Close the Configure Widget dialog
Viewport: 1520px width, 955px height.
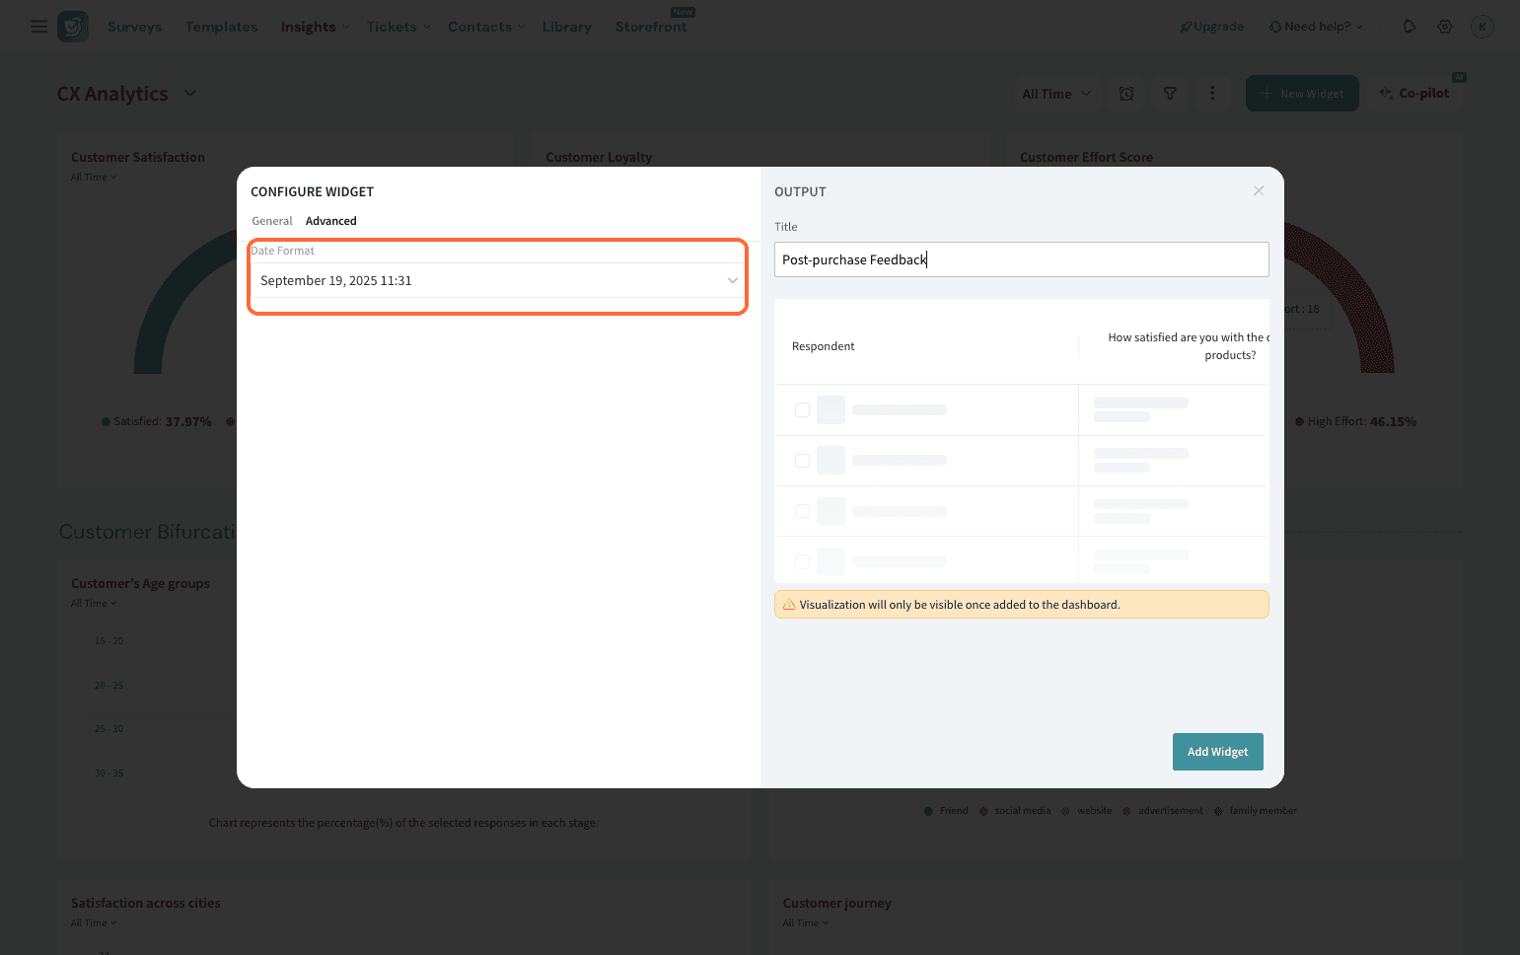pyautogui.click(x=1259, y=190)
